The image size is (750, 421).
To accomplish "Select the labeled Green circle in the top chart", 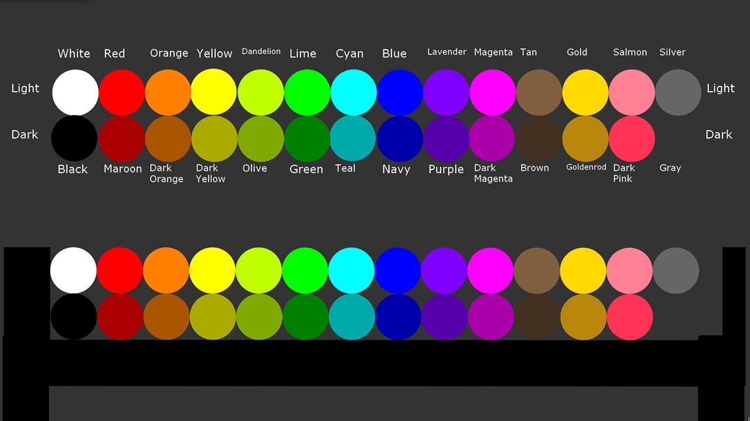I will (x=307, y=139).
